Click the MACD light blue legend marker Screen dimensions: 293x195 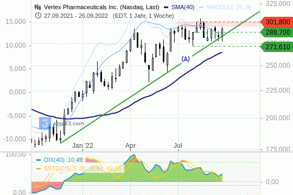coord(201,8)
